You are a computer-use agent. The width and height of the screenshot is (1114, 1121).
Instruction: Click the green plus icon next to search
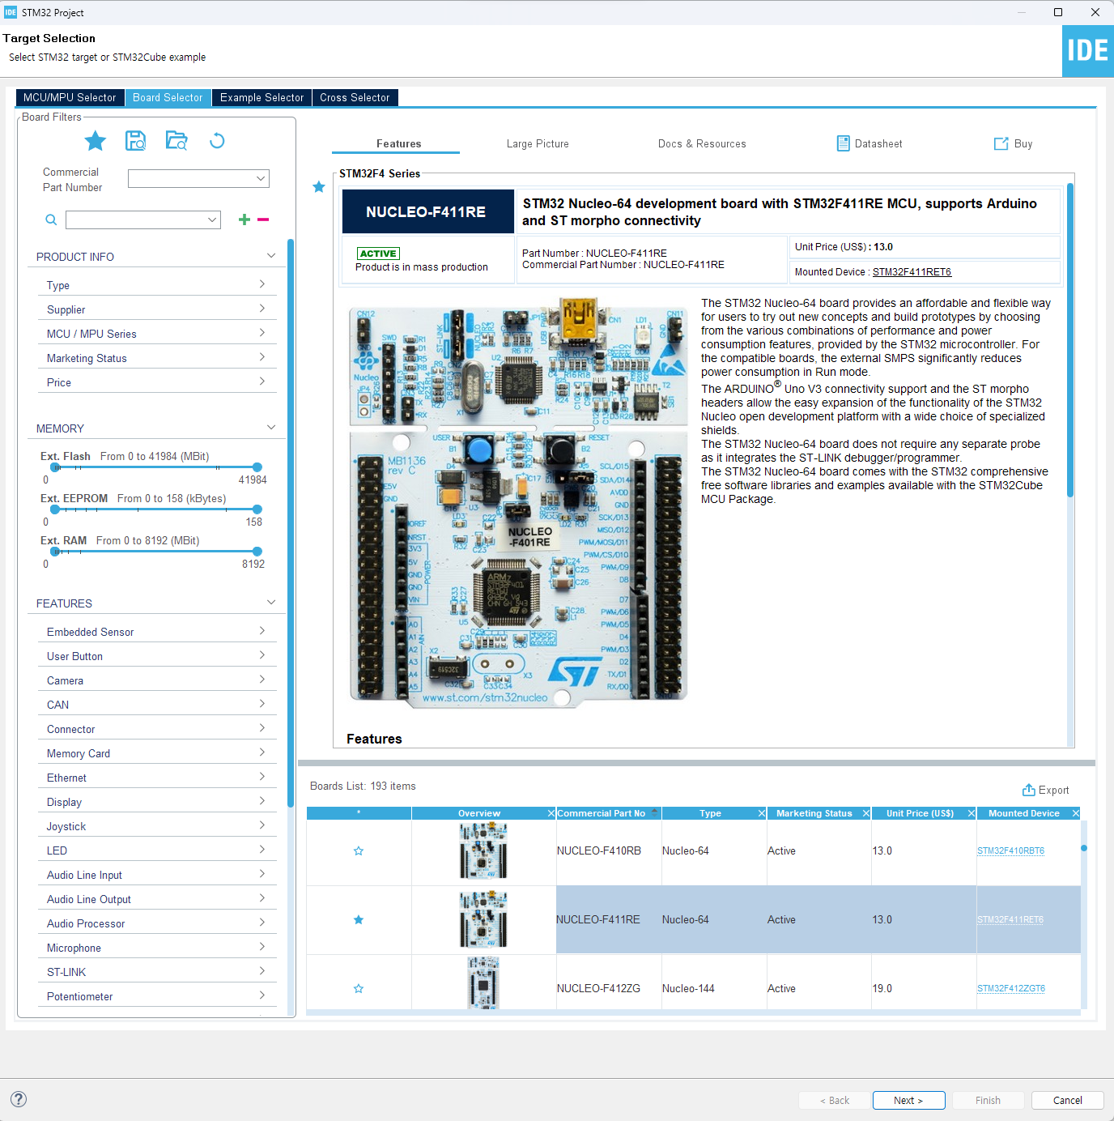[244, 220]
